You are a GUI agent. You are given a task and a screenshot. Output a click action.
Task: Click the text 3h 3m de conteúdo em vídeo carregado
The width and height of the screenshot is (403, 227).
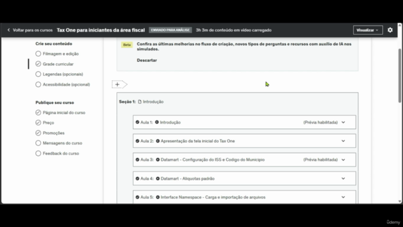pyautogui.click(x=234, y=30)
